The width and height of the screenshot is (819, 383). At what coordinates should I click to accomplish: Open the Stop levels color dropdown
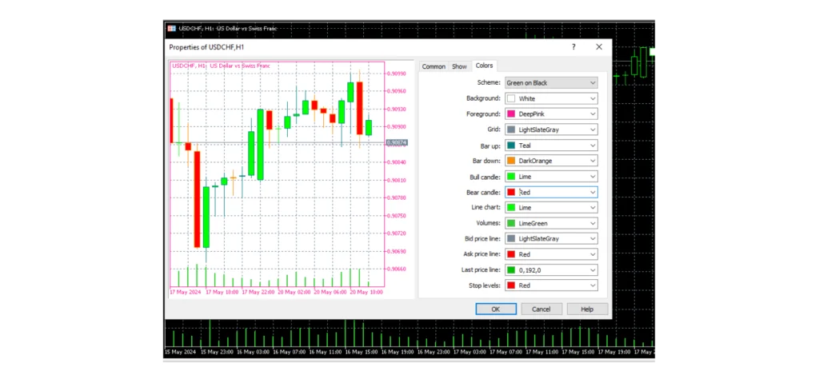pyautogui.click(x=551, y=285)
